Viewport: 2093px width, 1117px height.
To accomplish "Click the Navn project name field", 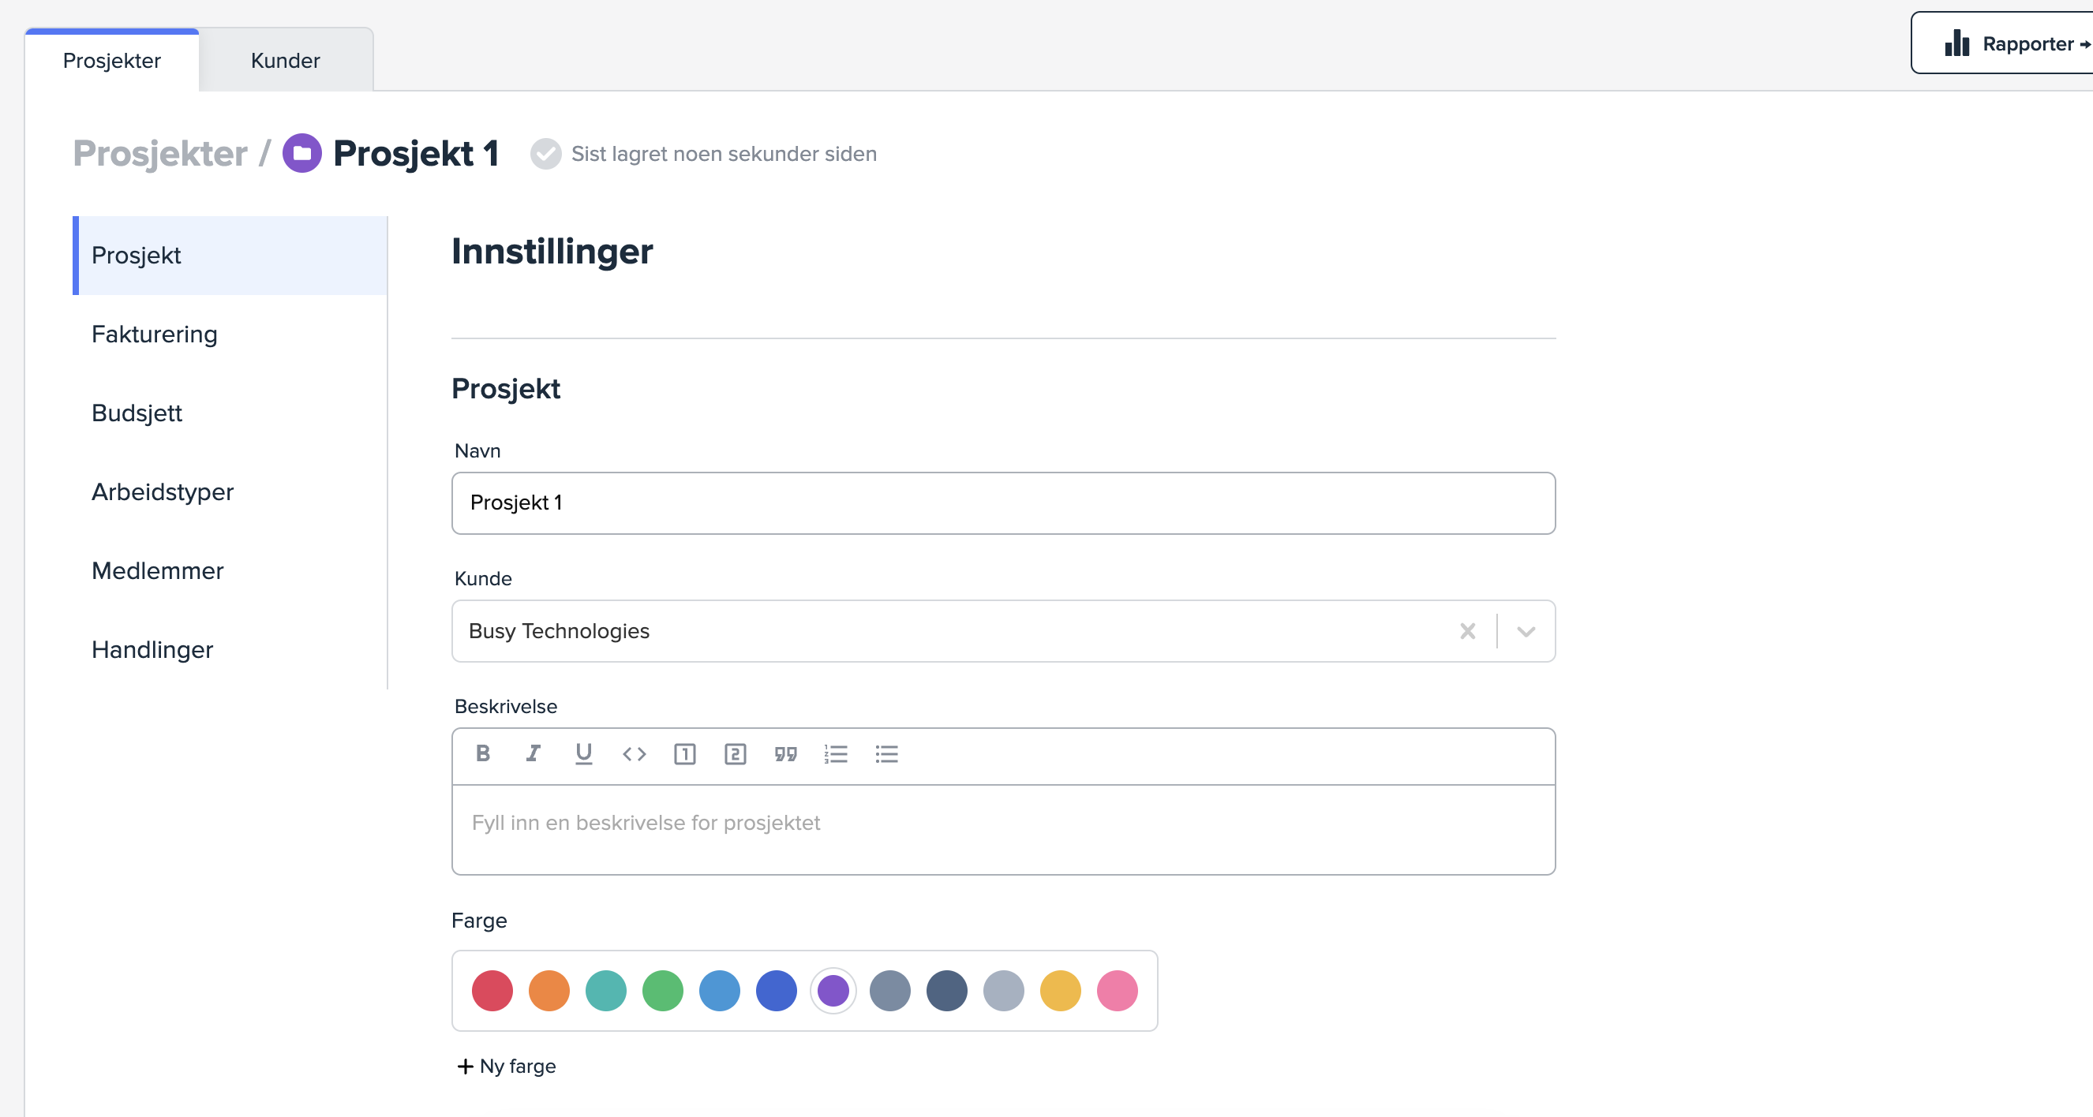I will pos(1002,502).
